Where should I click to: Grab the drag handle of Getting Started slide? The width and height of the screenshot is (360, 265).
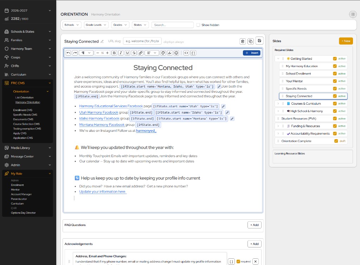click(x=283, y=59)
